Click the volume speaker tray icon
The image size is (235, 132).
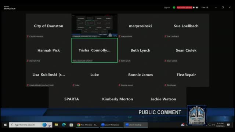click(213, 125)
